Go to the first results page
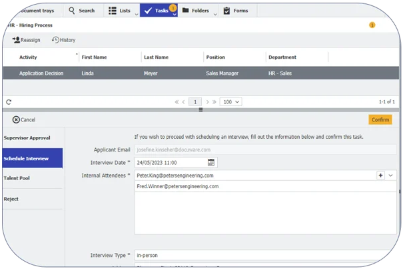Viewport: 403px width, 271px height. [x=177, y=102]
